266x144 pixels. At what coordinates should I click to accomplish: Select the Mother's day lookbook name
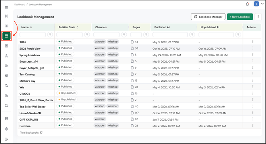coord(27,81)
